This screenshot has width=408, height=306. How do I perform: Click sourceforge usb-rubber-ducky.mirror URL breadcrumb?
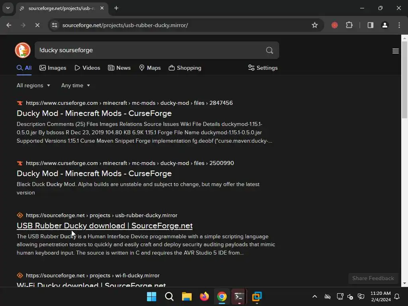(102, 216)
